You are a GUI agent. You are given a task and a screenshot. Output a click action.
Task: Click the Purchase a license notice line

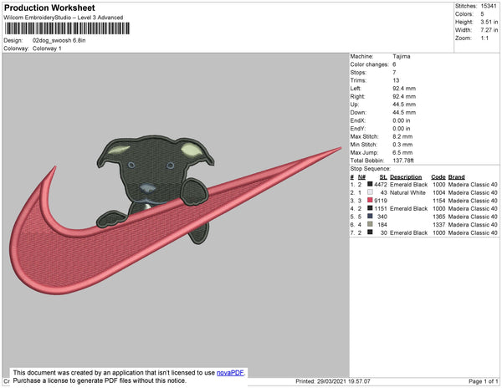coord(100,380)
